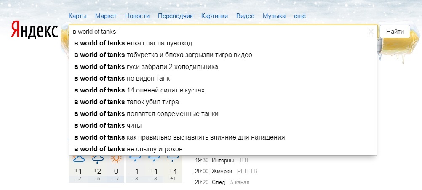Open the Музыка link
The image size is (422, 190).
coord(274,16)
